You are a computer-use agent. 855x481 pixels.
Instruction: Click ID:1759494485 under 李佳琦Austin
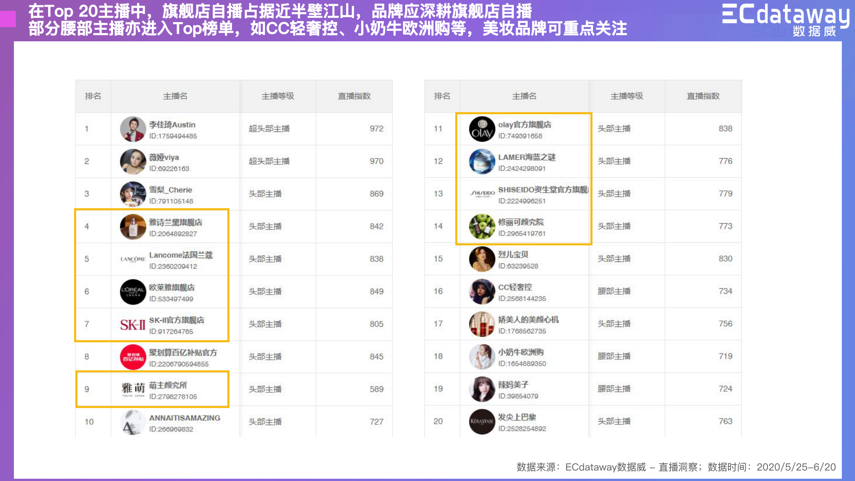[x=173, y=136]
